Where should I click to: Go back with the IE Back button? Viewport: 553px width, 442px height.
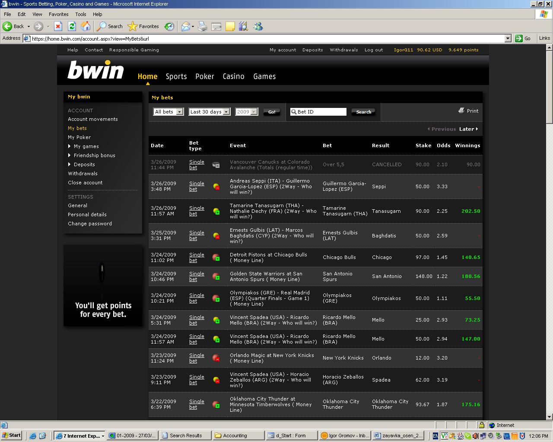pyautogui.click(x=13, y=26)
